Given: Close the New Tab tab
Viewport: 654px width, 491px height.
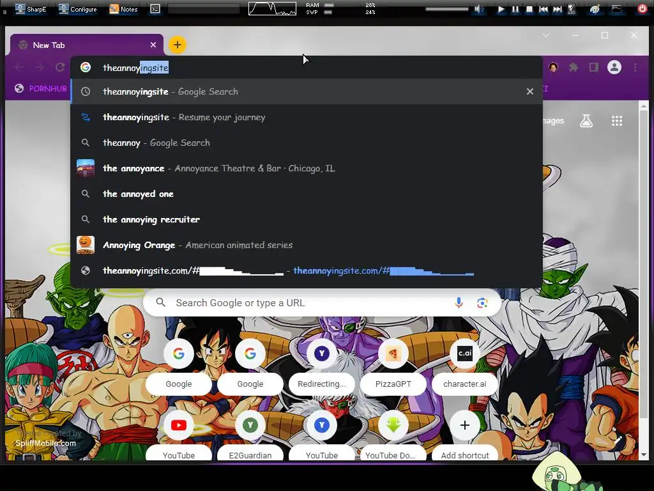Looking at the screenshot, I should [x=153, y=45].
